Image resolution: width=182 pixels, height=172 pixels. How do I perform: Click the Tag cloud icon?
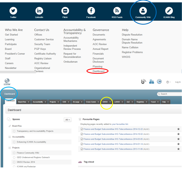80,162
